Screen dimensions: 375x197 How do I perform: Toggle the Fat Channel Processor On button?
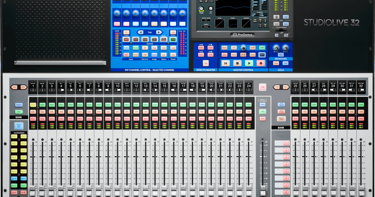tap(126, 32)
